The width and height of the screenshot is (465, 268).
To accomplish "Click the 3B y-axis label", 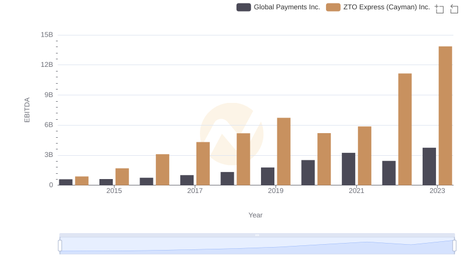I will click(x=49, y=155).
